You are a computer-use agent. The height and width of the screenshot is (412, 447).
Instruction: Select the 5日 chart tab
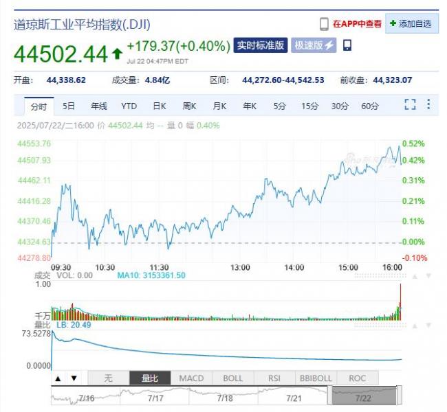coord(69,106)
